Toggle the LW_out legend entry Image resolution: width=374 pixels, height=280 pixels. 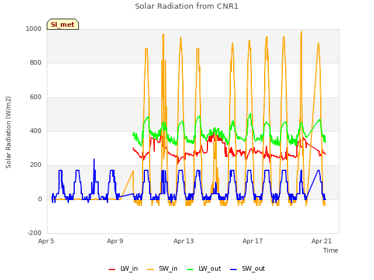click(204, 269)
